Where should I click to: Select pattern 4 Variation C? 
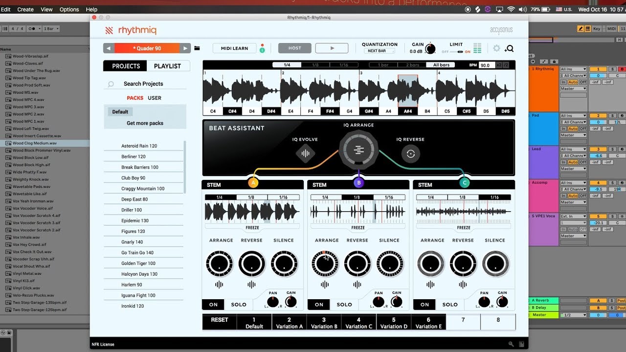point(358,322)
